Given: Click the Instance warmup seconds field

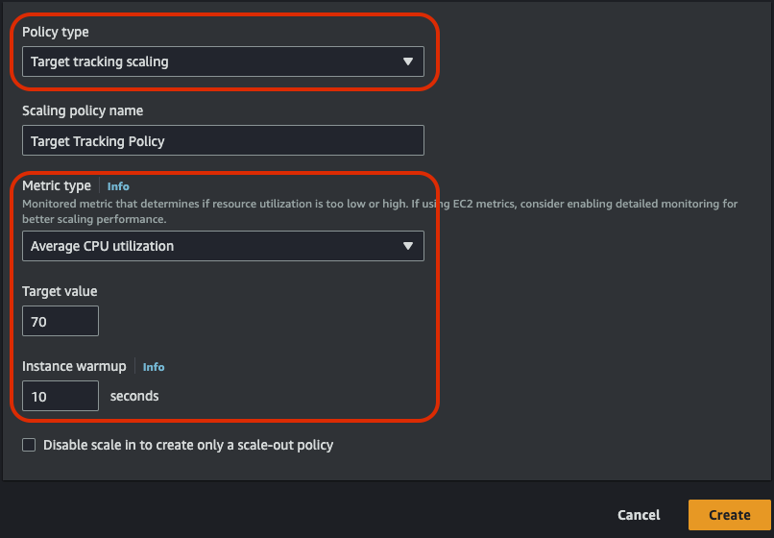Looking at the screenshot, I should click(x=60, y=396).
